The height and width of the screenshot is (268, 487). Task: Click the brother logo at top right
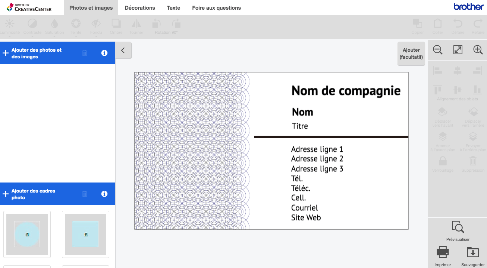pos(468,7)
